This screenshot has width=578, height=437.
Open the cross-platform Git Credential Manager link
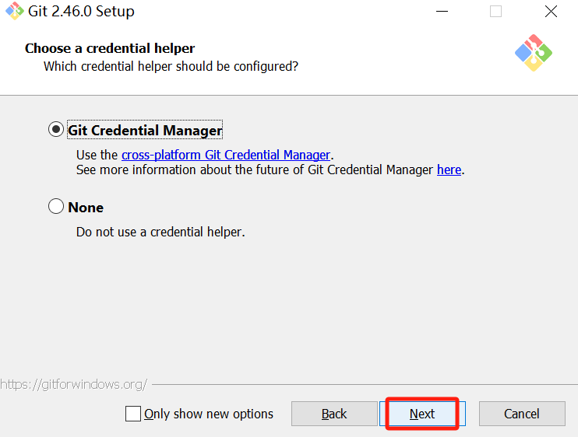coord(226,155)
